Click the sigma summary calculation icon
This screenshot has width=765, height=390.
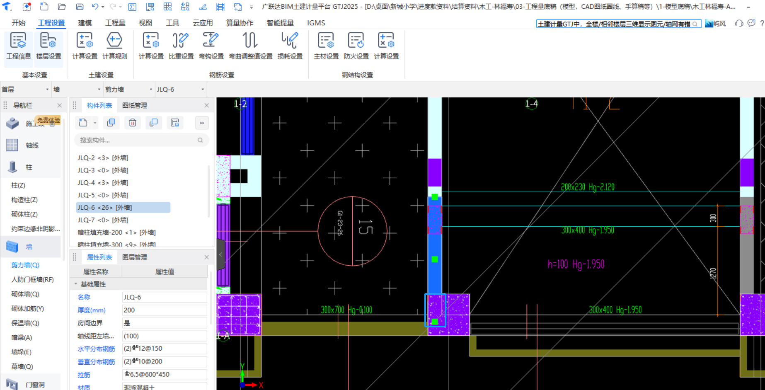[x=132, y=7]
